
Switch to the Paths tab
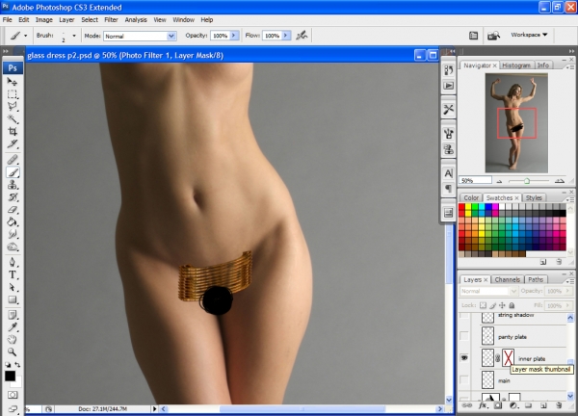[536, 279]
